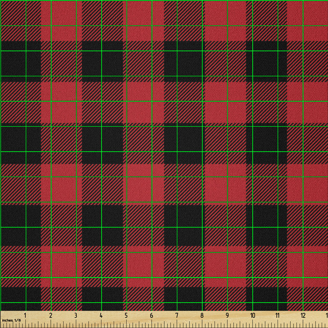
Task: Click the "inches 1/8" ruler label
Action: point(11,320)
